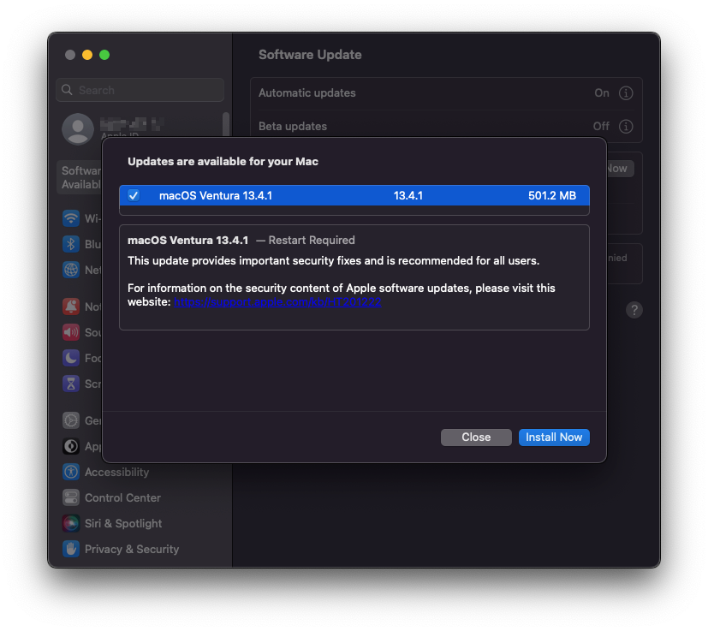
Task: Open Screen Time hourglass icon
Action: click(71, 384)
